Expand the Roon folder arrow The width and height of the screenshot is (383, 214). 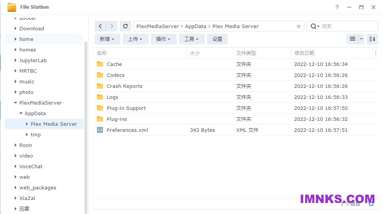15,145
